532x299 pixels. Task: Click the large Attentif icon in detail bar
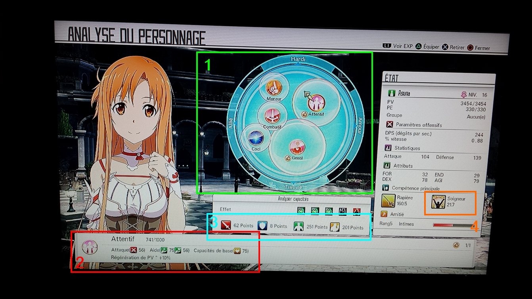pos(89,247)
